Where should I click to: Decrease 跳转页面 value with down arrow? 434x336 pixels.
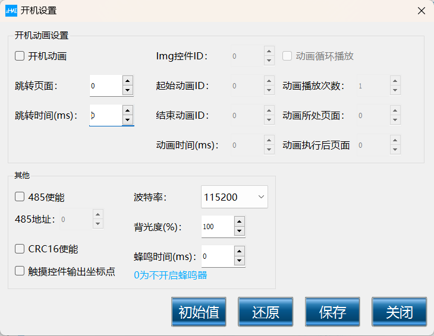[x=127, y=90]
